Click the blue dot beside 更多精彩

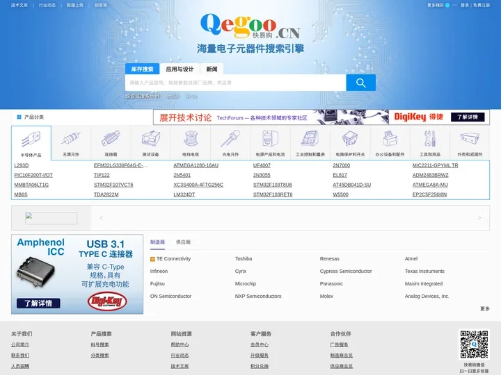pyautogui.click(x=447, y=5)
